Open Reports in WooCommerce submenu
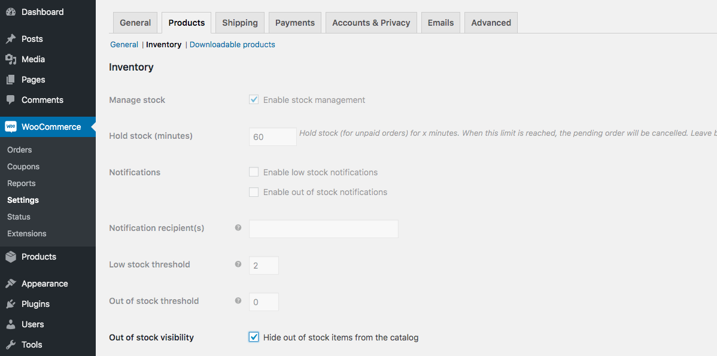The width and height of the screenshot is (717, 356). tap(21, 183)
